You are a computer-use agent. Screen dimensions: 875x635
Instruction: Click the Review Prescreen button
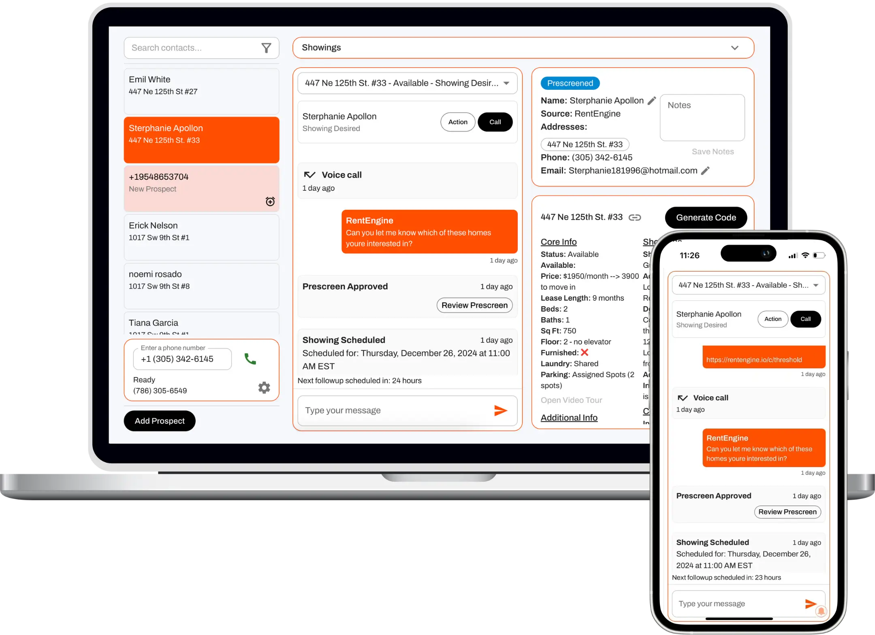(474, 305)
